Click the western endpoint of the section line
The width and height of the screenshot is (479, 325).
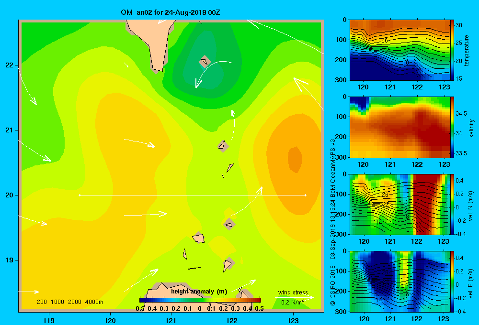80,195
